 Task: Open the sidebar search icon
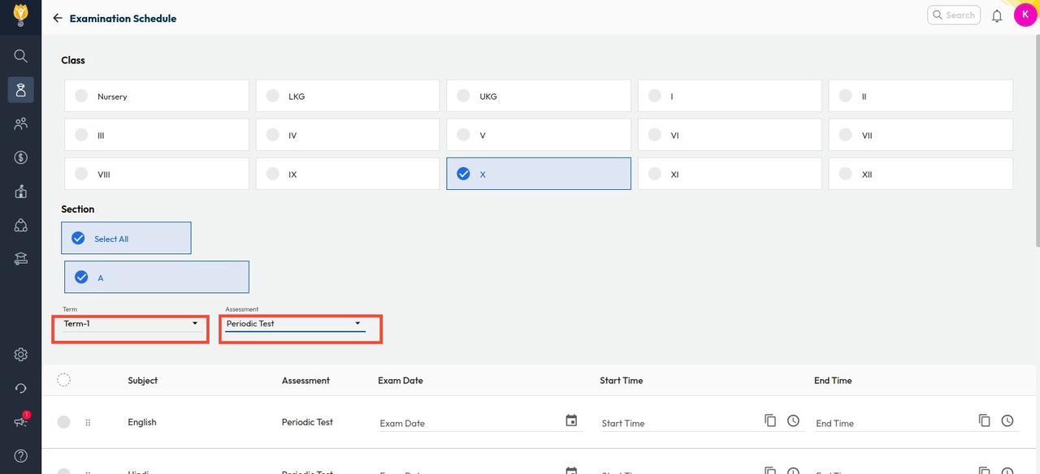coord(21,56)
